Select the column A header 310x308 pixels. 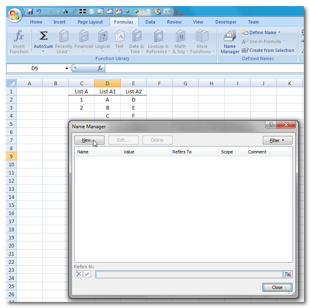(29, 84)
